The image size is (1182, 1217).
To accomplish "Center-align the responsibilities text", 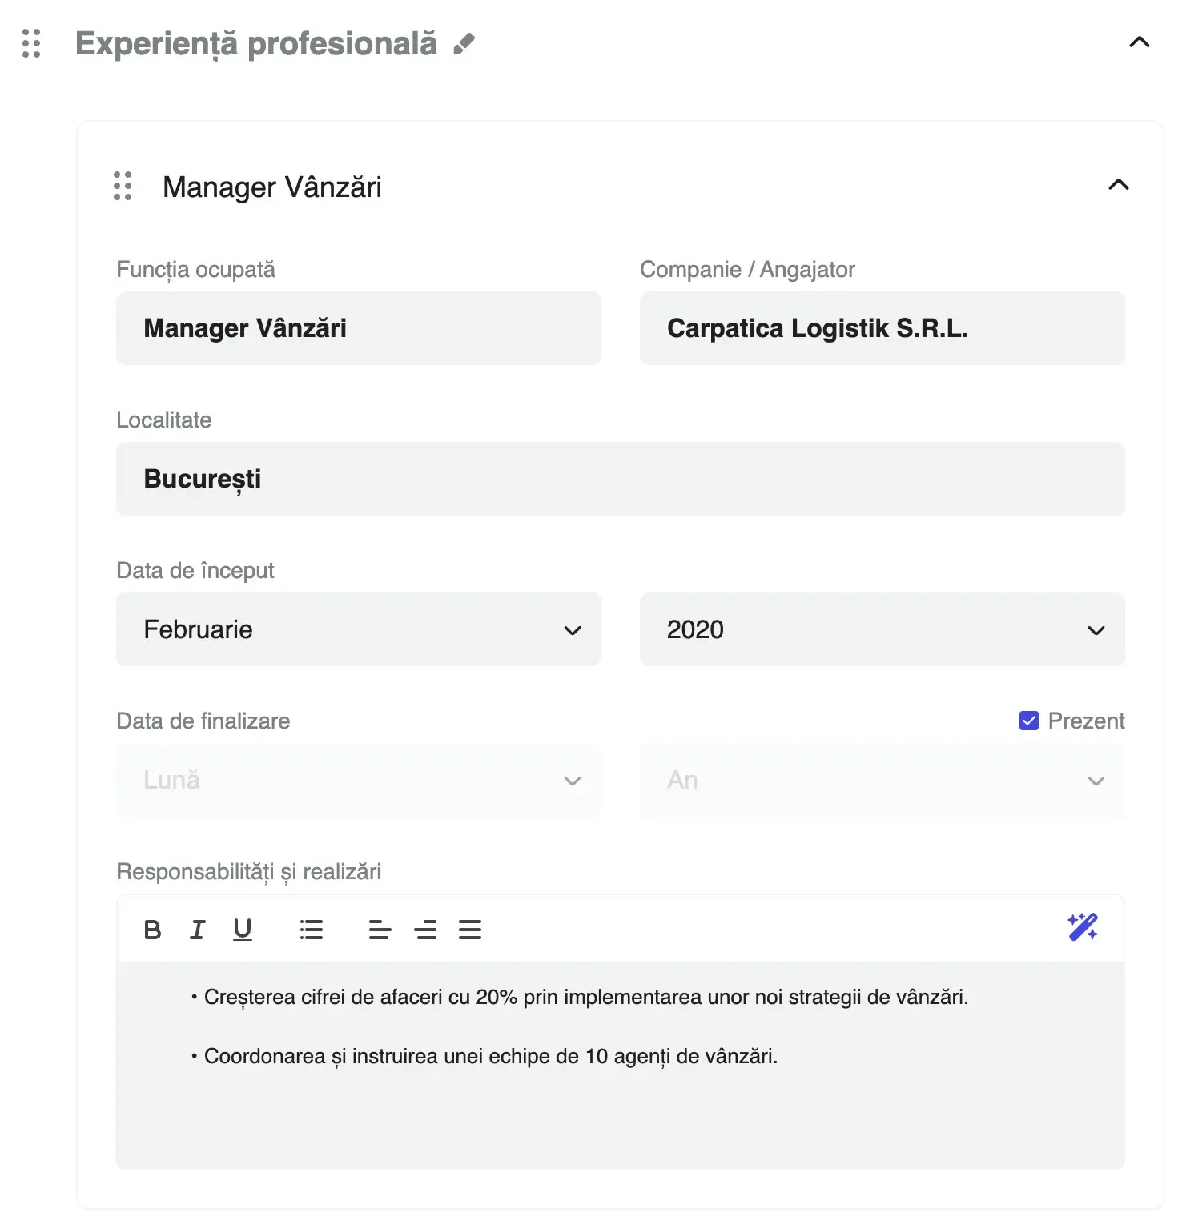I will (425, 930).
